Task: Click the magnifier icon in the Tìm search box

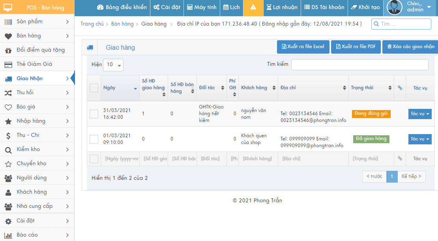Action: 376,24
